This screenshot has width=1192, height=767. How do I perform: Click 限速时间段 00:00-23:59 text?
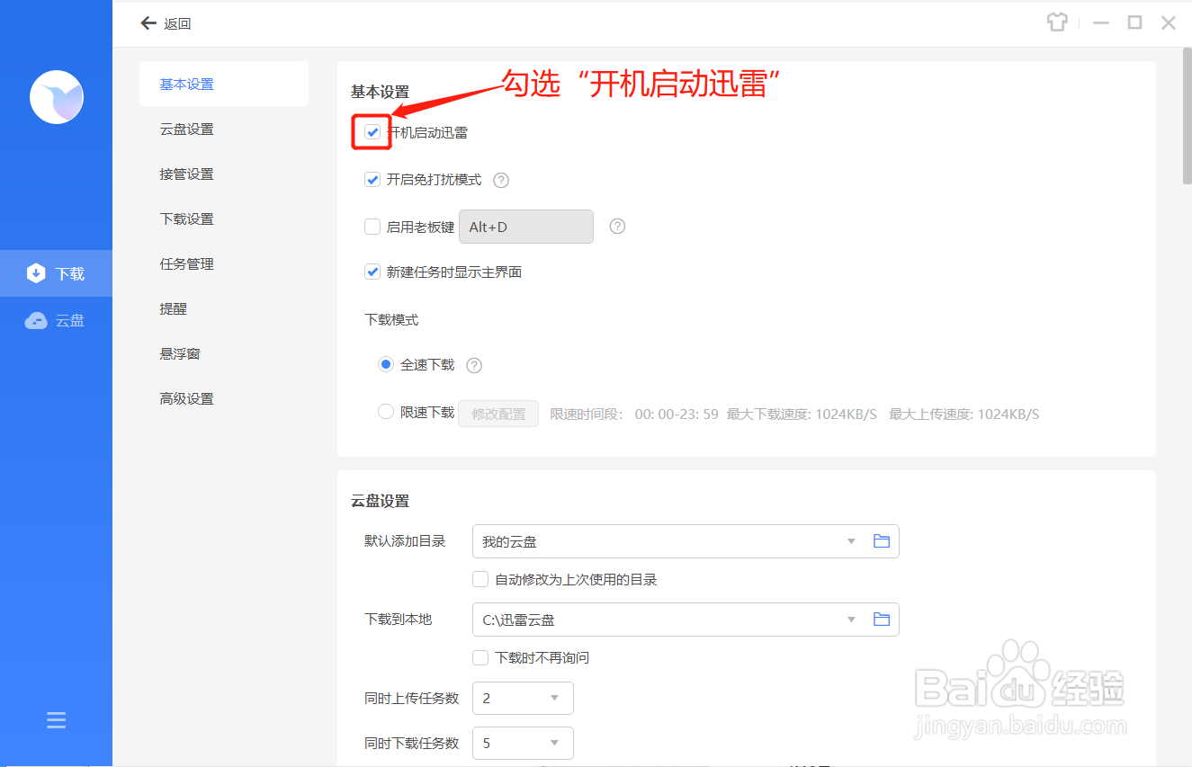[634, 414]
